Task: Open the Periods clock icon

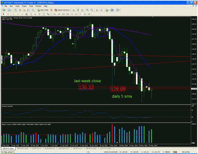Action: click(112, 10)
